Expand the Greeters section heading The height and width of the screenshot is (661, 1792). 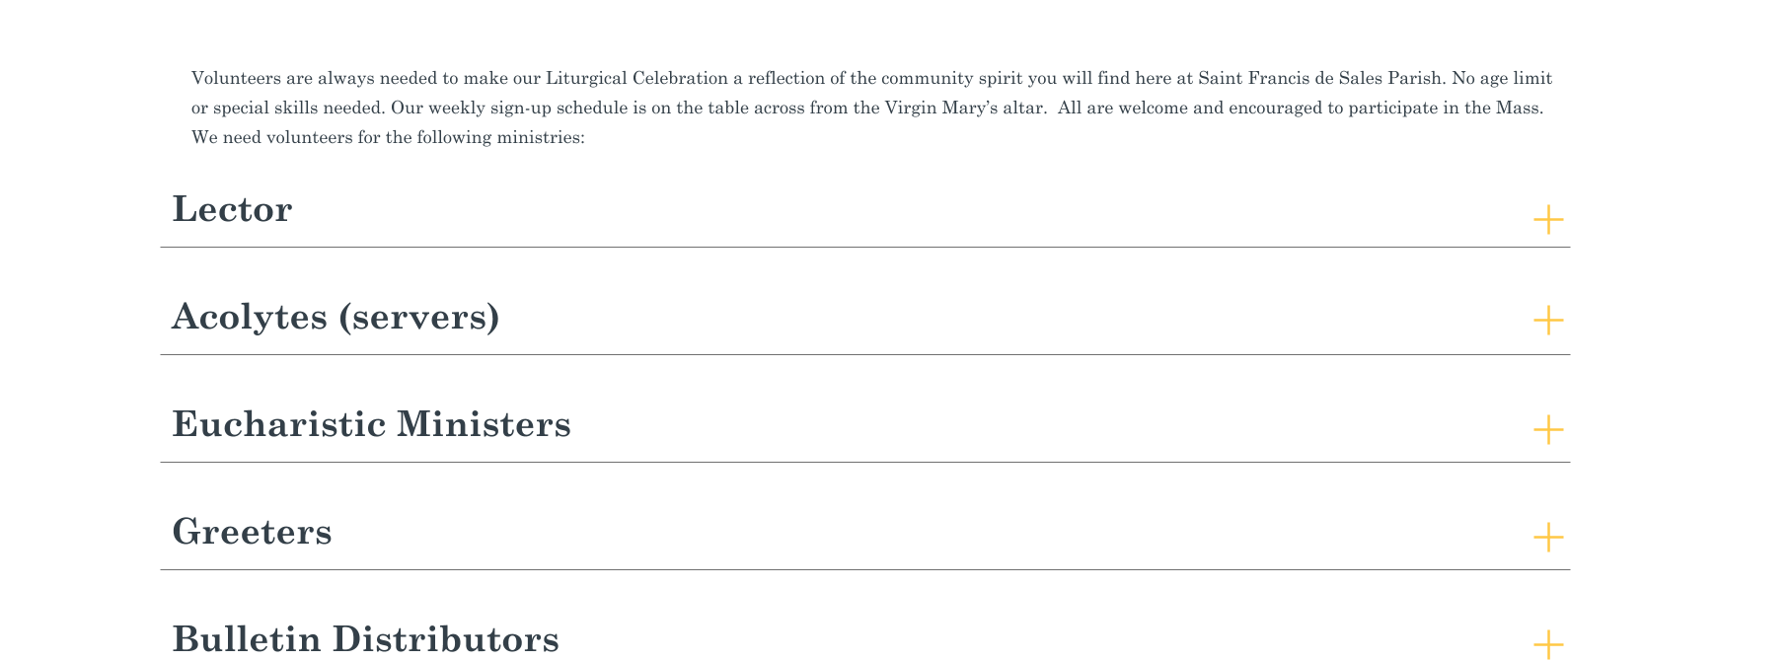(252, 533)
